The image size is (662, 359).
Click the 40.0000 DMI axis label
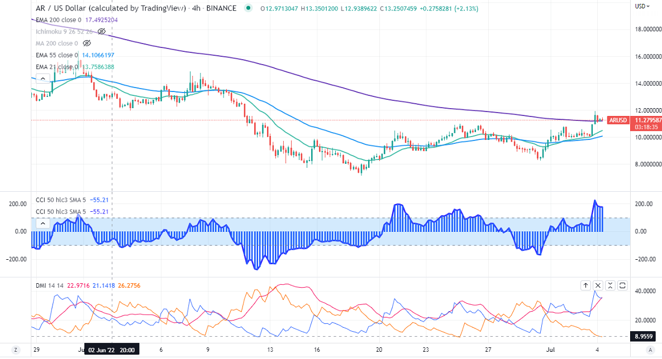coord(645,291)
